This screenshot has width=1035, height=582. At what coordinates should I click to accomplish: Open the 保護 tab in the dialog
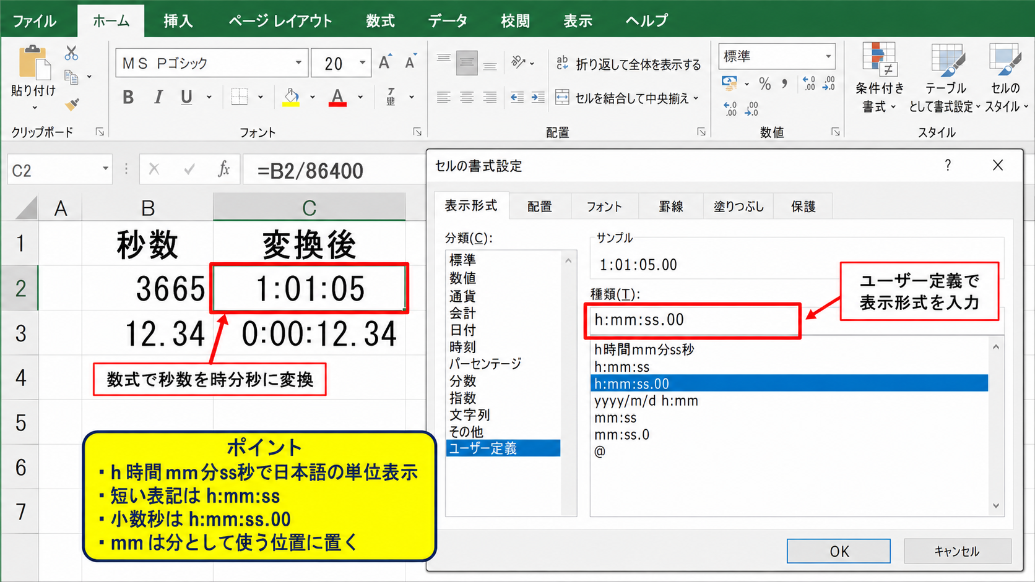pos(803,207)
